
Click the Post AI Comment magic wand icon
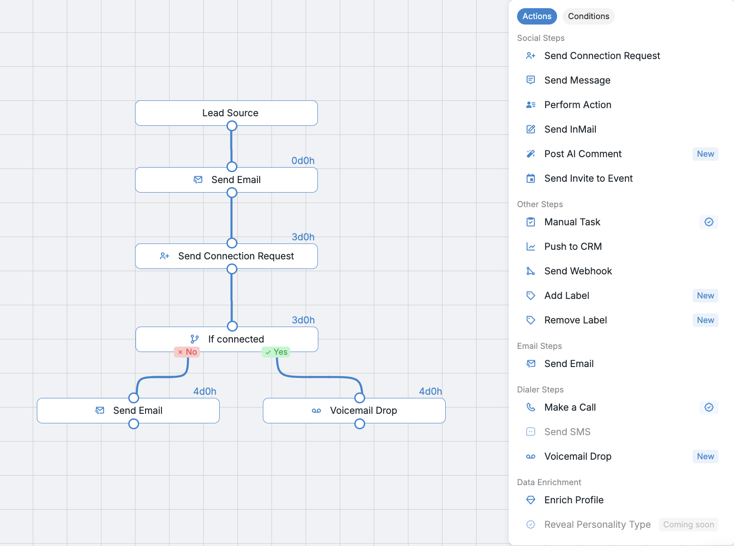531,154
